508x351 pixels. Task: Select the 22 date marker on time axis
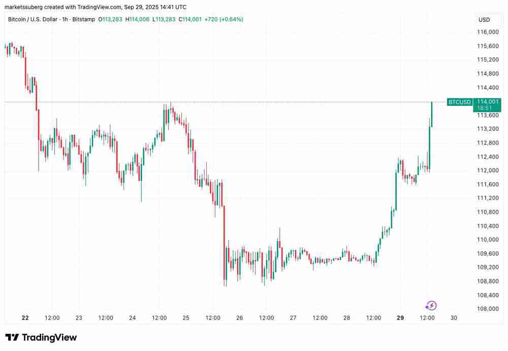pos(25,318)
